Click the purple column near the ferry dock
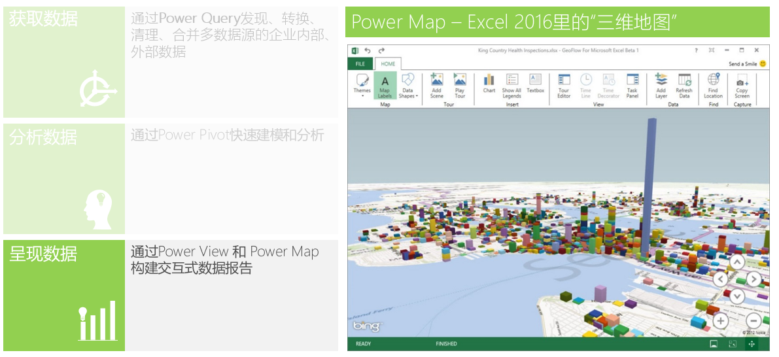This screenshot has height=357, width=779. tap(600, 294)
